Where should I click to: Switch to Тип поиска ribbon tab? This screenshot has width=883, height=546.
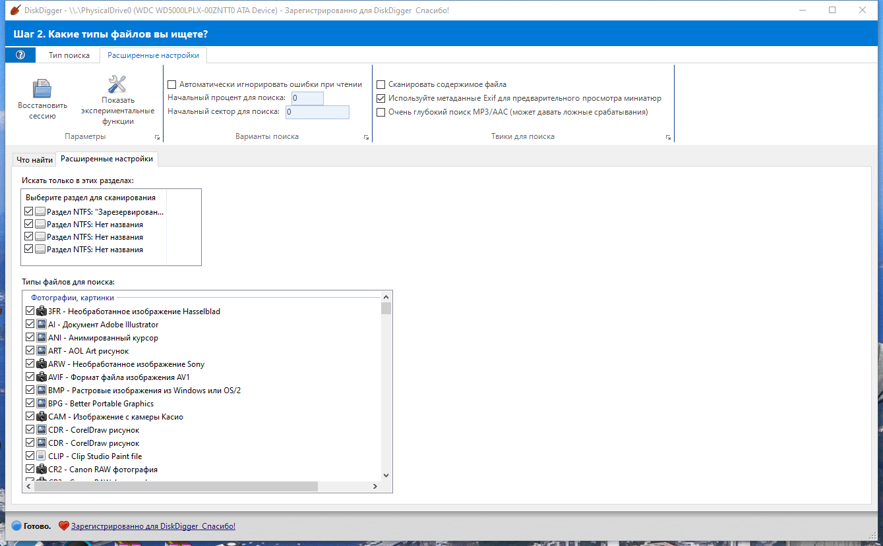69,55
